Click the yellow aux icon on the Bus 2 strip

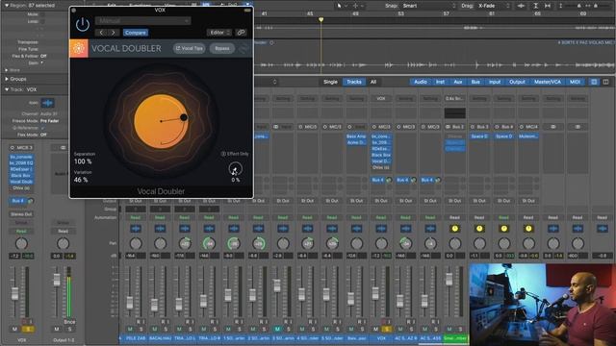(x=455, y=229)
